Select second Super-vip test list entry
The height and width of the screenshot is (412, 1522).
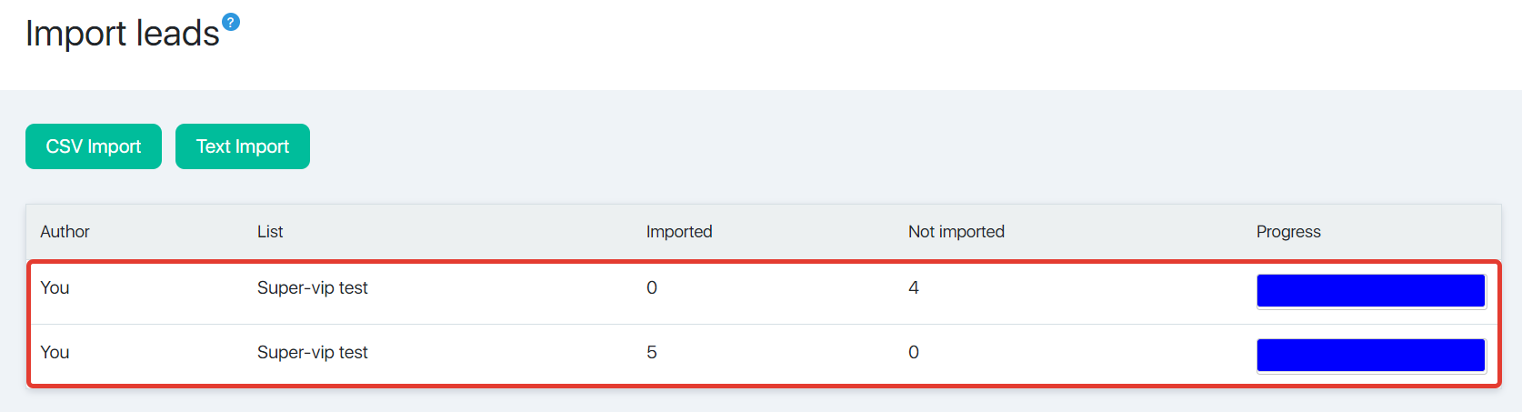pyautogui.click(x=313, y=353)
